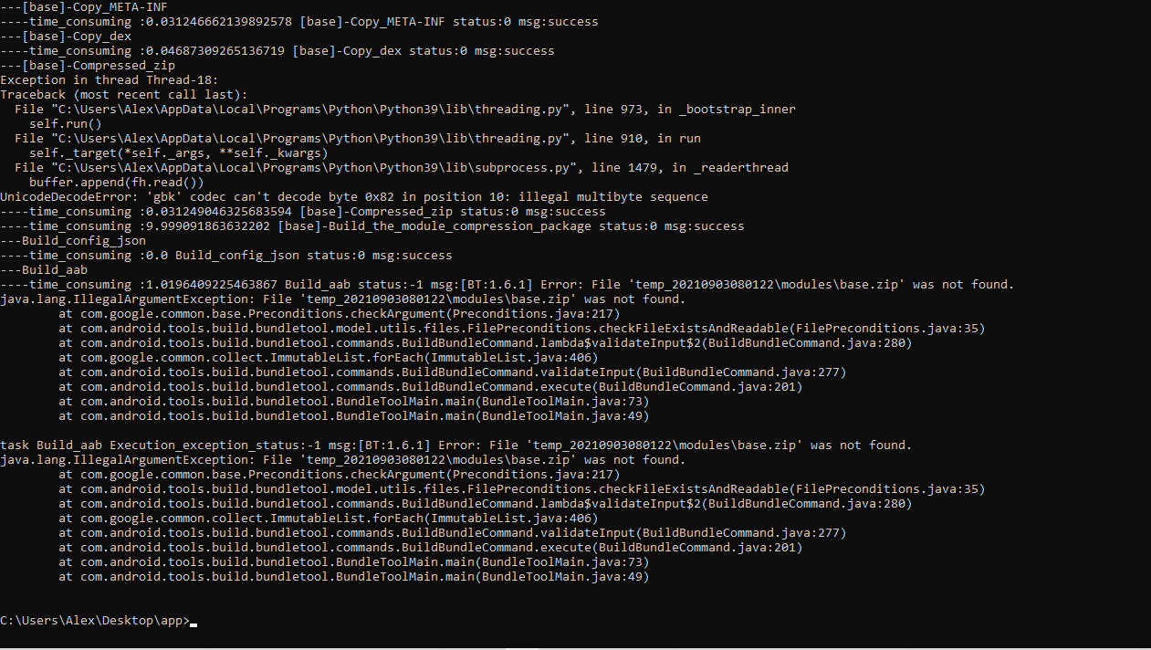Viewport: 1151px width, 650px height.
Task: Click the '---[base]-Copy_dex' heading line
Action: pos(66,37)
